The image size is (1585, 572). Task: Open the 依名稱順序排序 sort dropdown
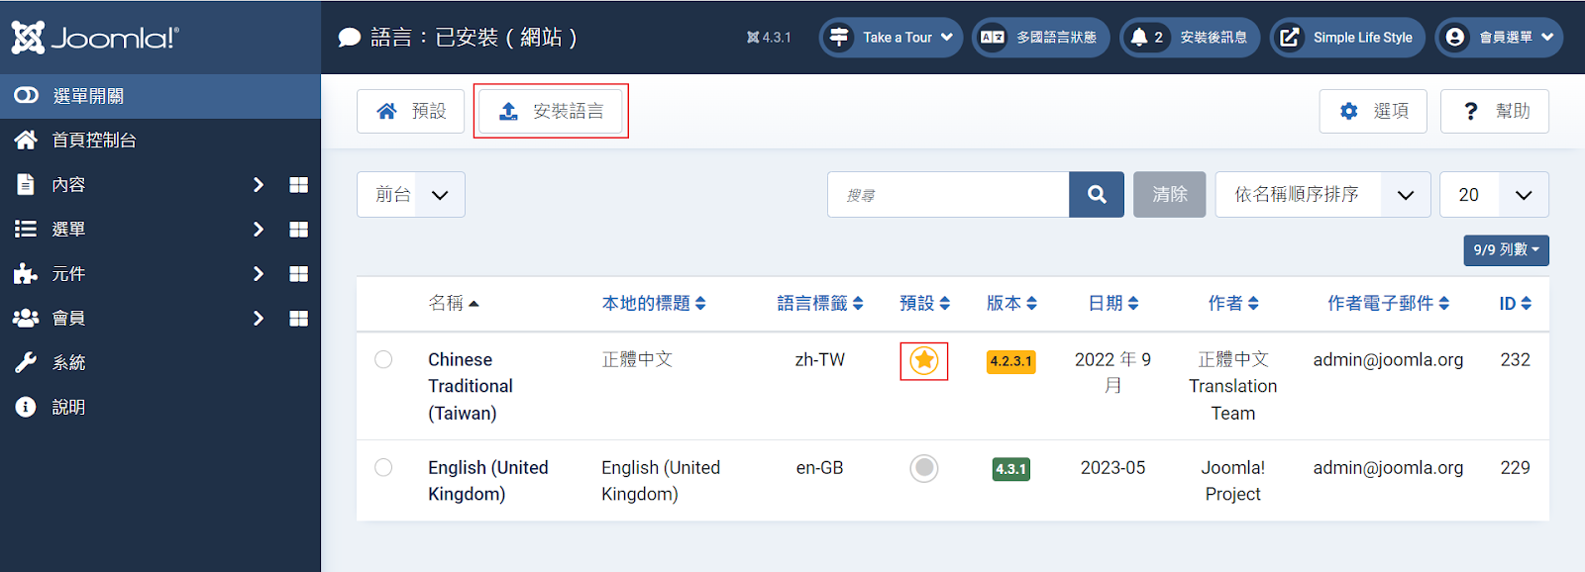coord(1323,195)
